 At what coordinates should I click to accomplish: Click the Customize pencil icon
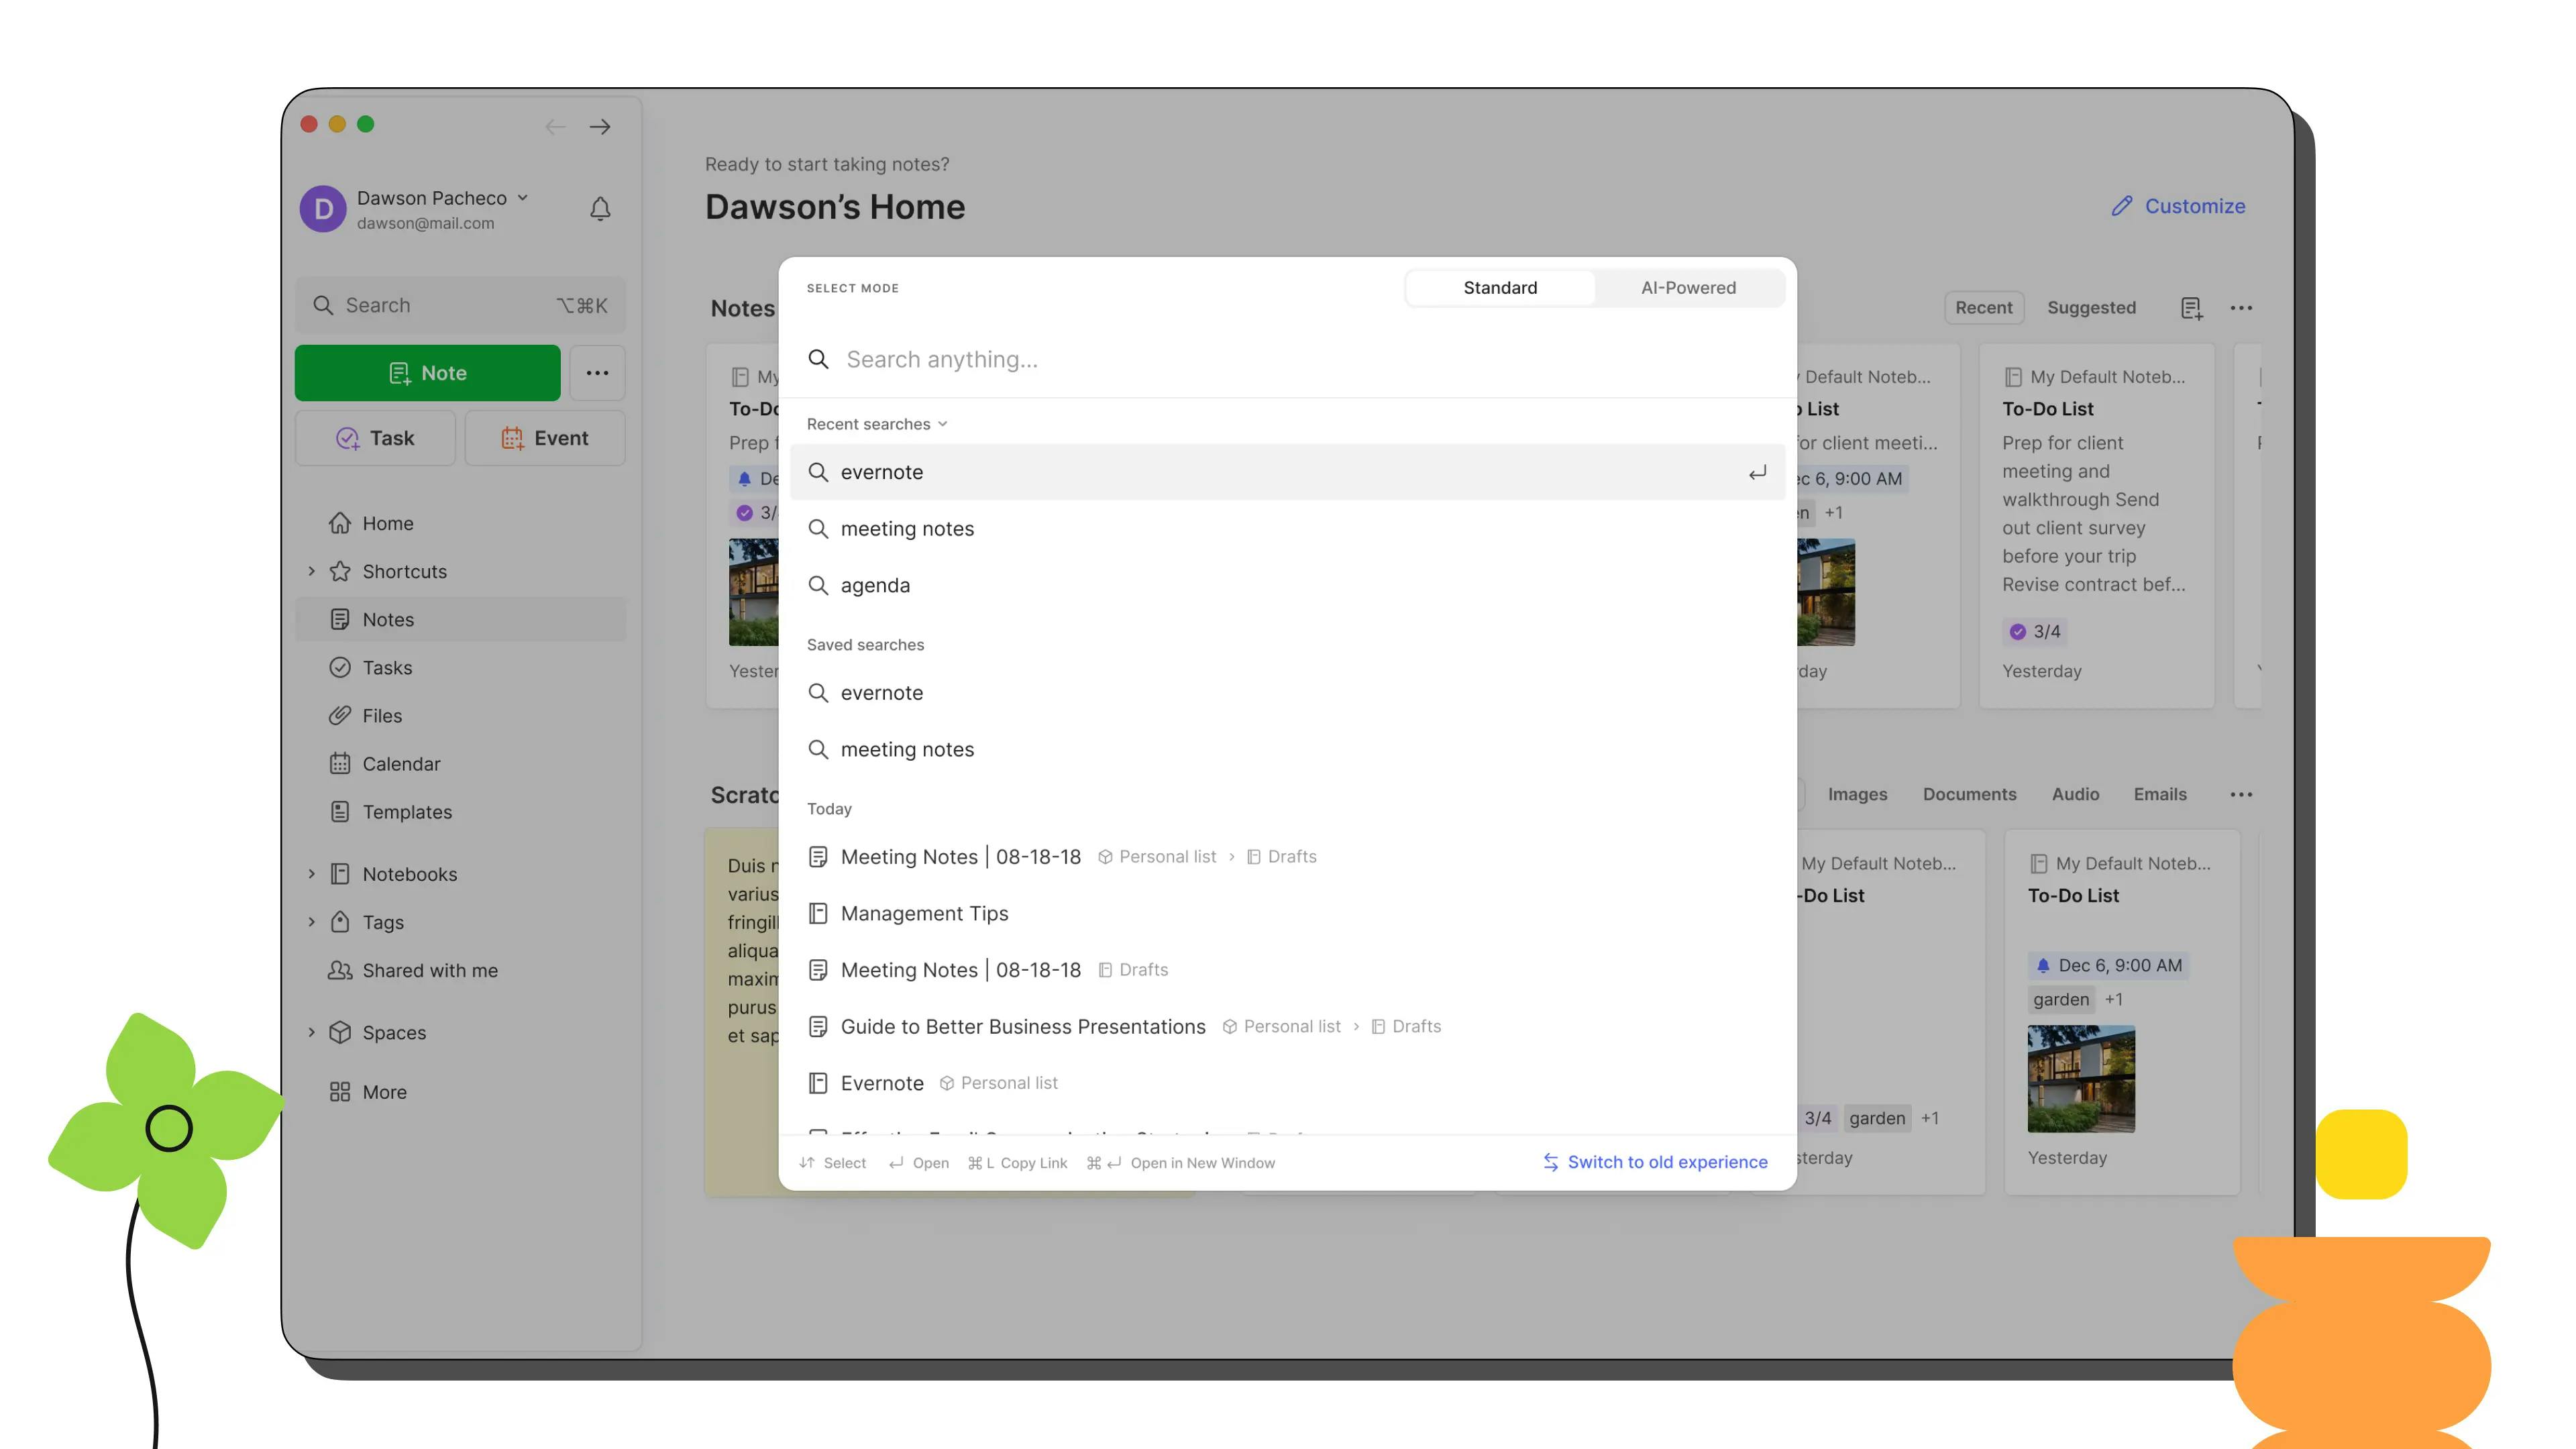pos(2122,206)
